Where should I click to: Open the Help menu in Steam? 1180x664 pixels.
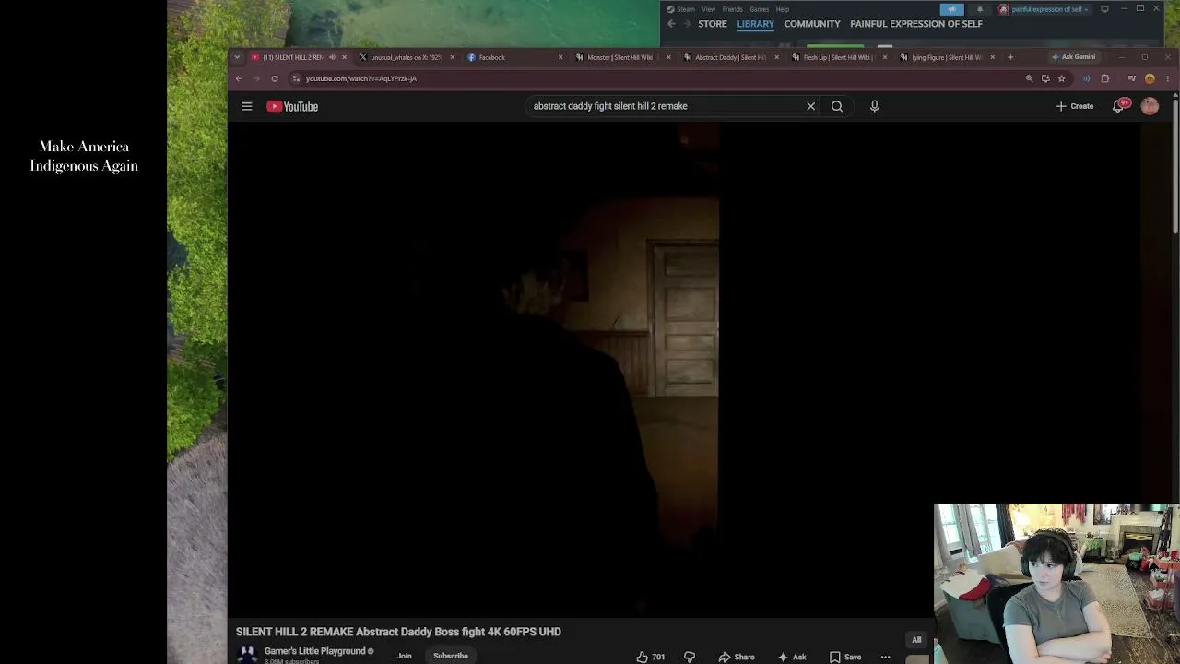(782, 9)
